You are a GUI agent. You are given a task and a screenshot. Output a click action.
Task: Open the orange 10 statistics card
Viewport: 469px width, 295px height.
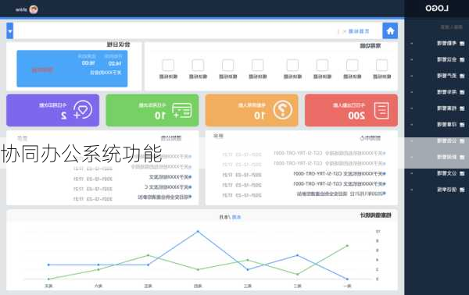(252, 110)
